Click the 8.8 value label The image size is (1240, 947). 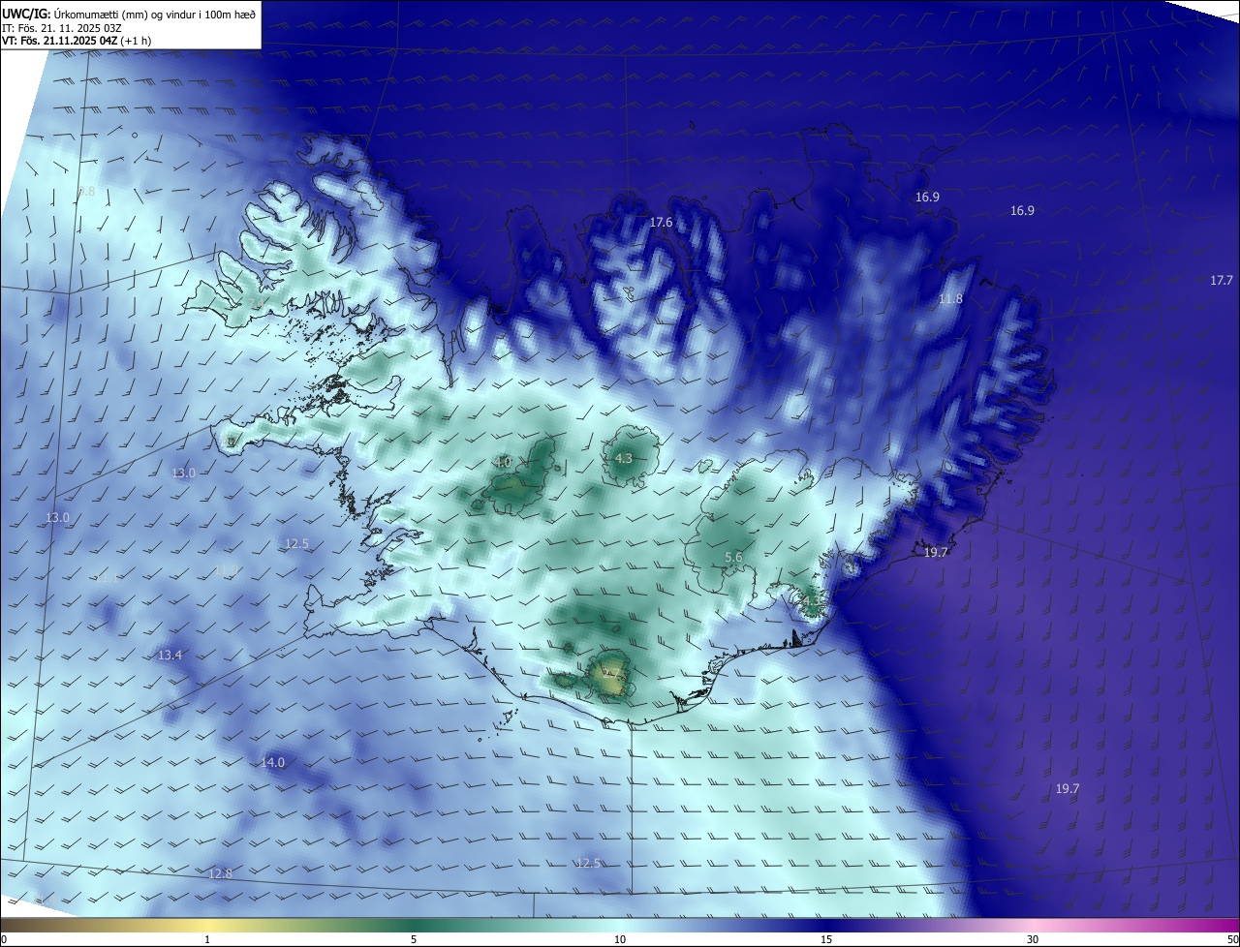click(86, 192)
